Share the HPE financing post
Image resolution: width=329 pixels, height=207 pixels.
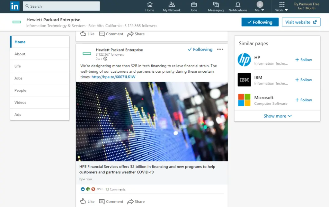[136, 201]
